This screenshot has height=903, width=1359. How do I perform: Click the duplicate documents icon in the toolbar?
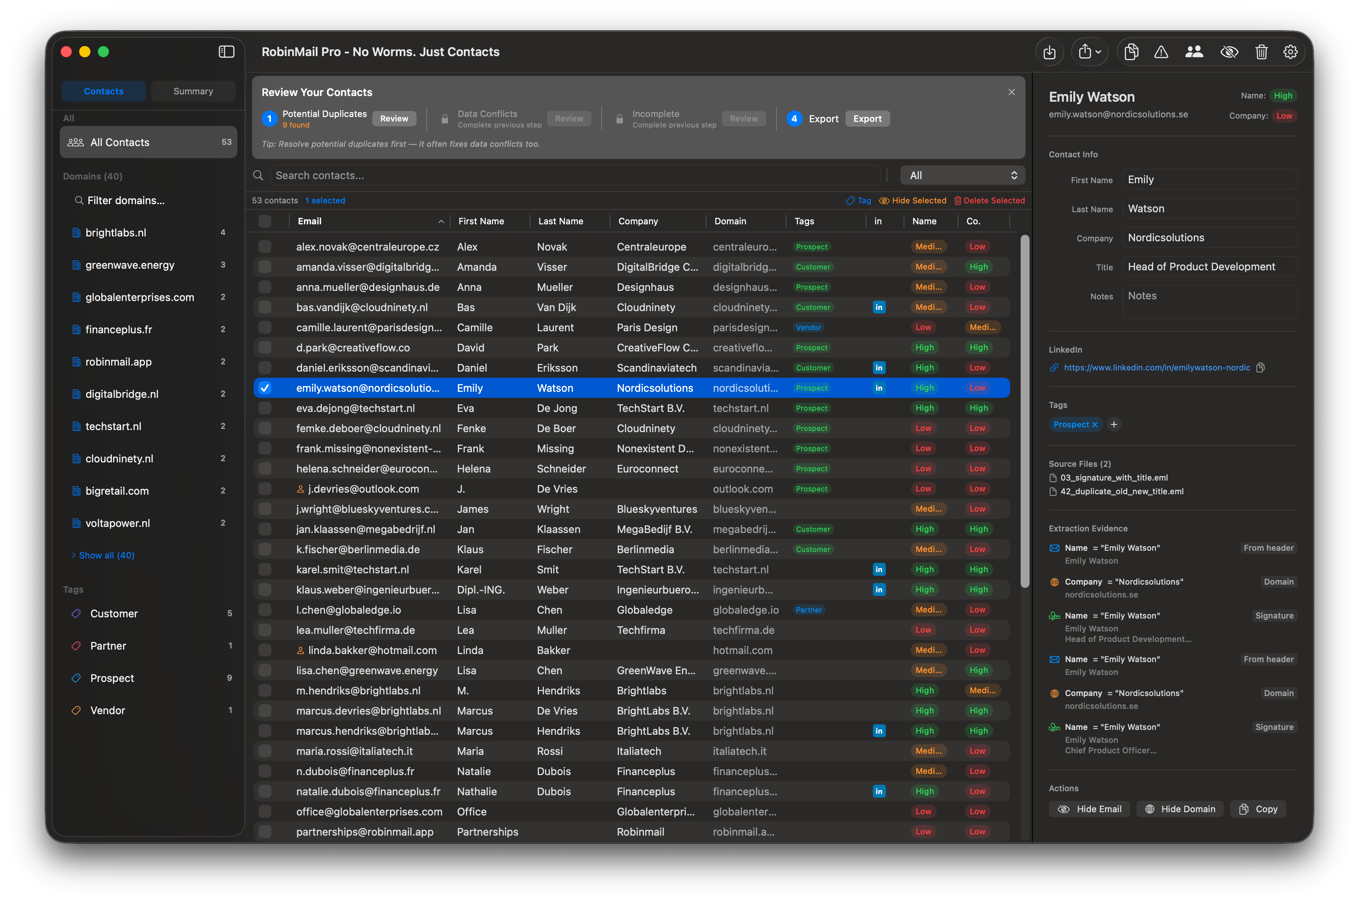point(1131,52)
